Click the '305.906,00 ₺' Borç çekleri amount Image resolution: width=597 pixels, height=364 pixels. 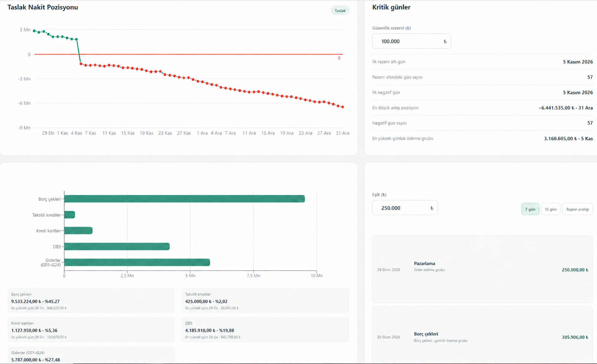coord(575,337)
